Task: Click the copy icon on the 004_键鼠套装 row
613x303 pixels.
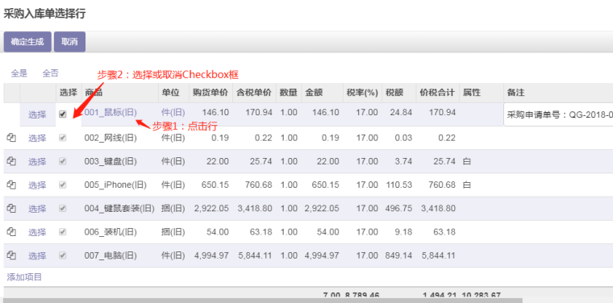Action: click(x=11, y=209)
